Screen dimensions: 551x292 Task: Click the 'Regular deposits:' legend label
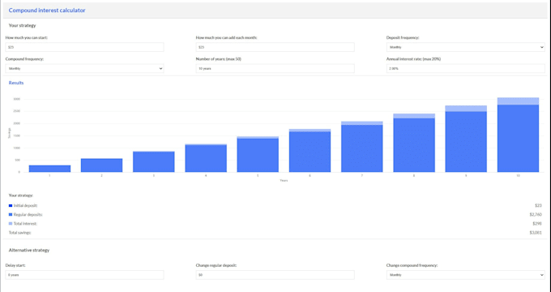pos(28,215)
